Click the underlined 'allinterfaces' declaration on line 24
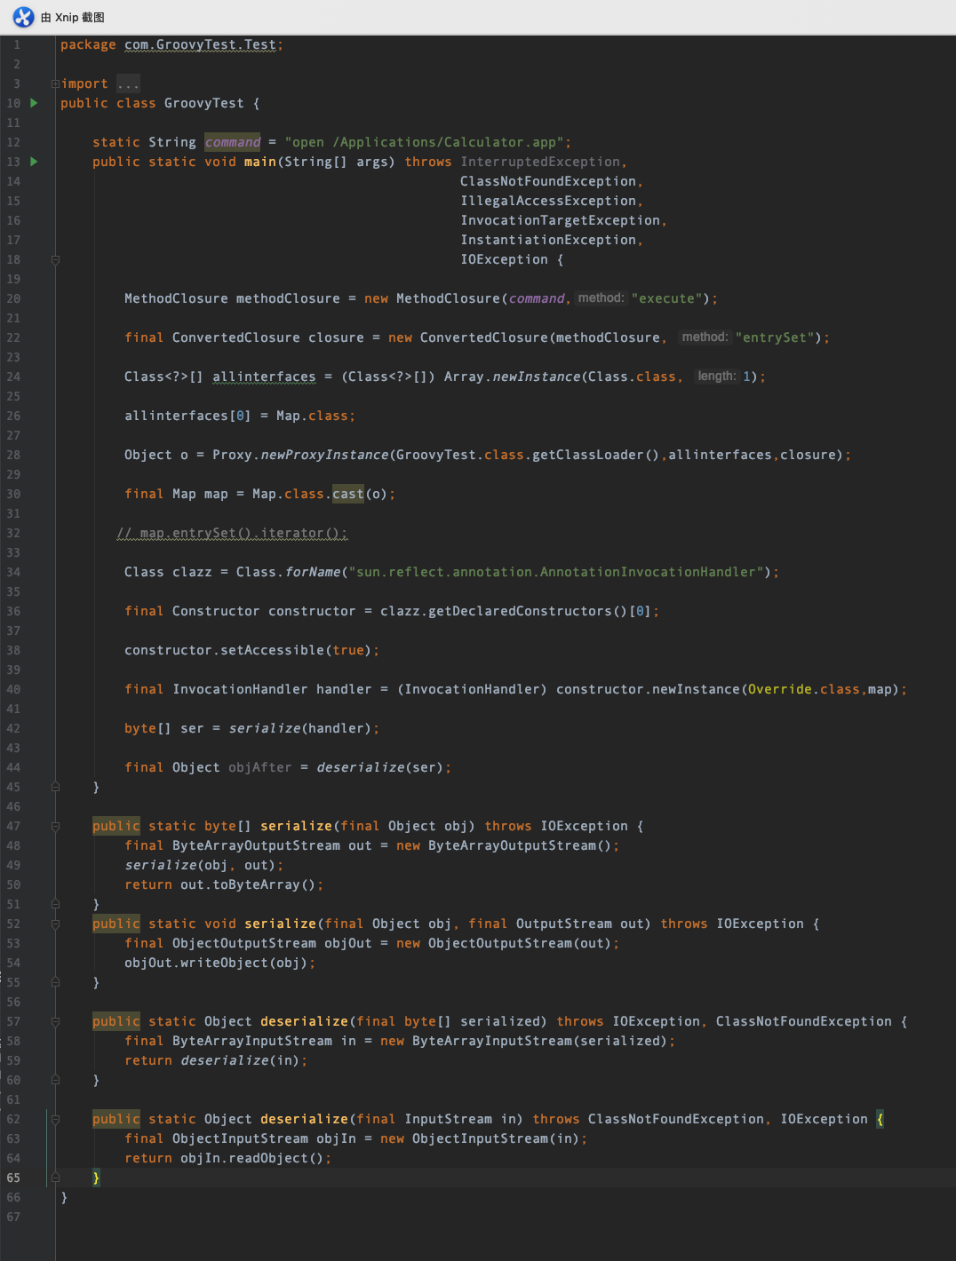The width and height of the screenshot is (956, 1261). click(264, 377)
